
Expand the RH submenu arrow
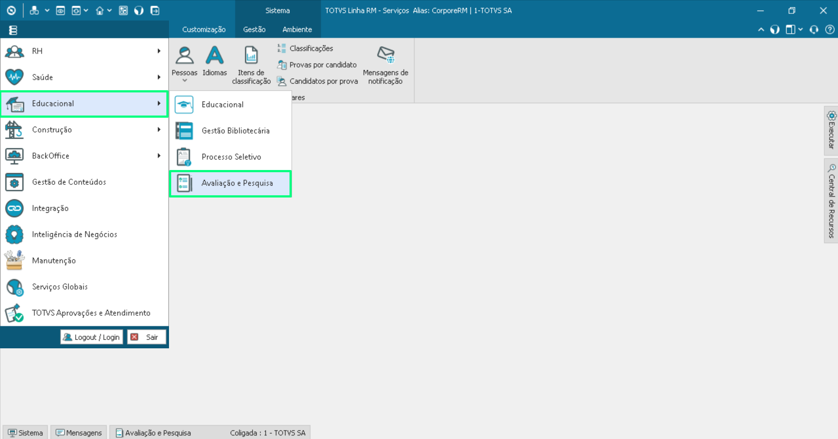tap(159, 51)
